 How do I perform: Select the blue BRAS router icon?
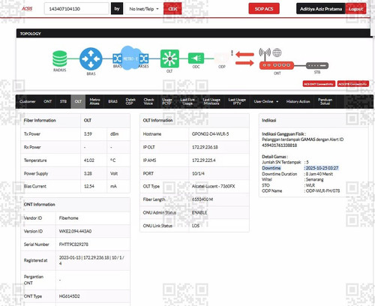point(91,59)
